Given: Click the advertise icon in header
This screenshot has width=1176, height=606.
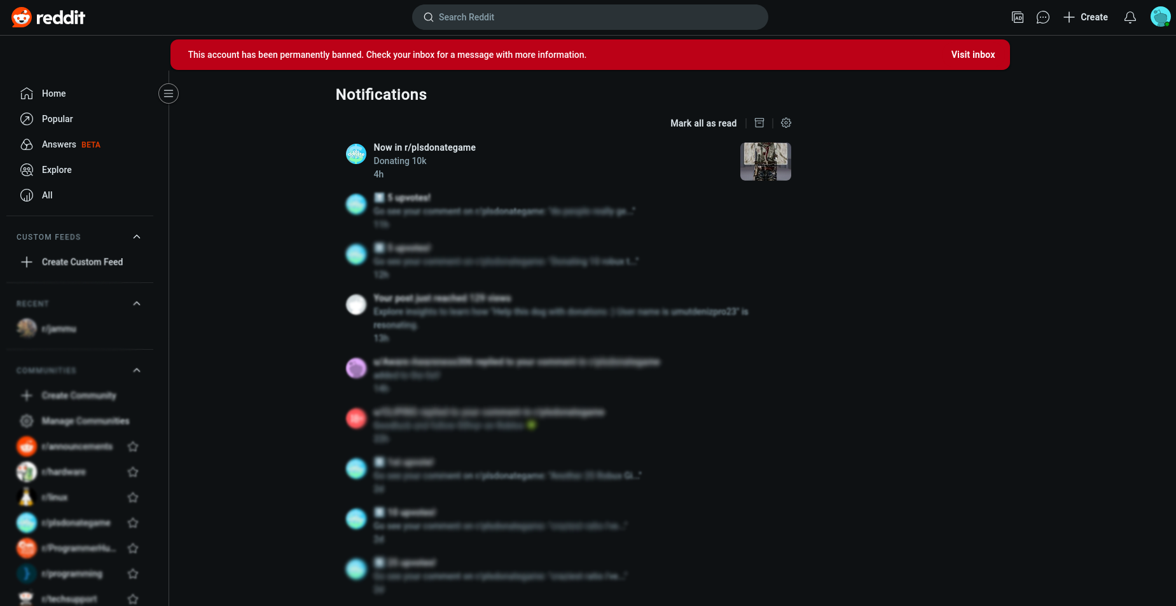Looking at the screenshot, I should coord(1018,17).
